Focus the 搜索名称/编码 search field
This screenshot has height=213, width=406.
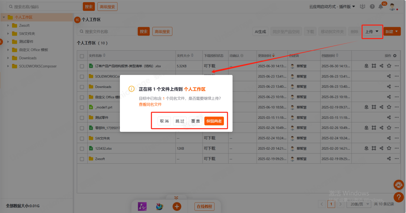pyautogui.click(x=43, y=7)
